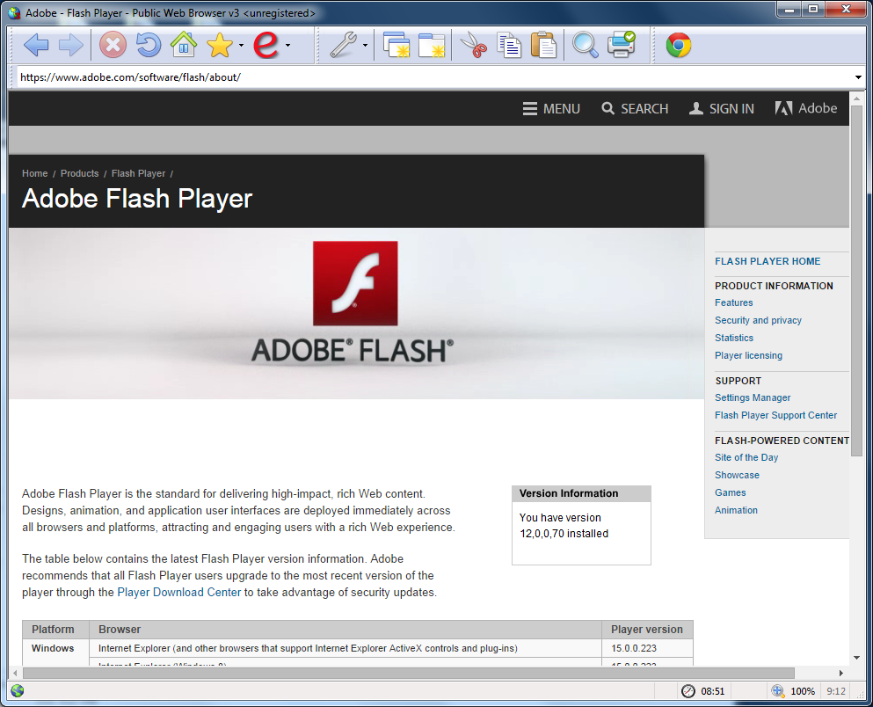Expand the wrench tools dropdown arrow

coord(365,45)
